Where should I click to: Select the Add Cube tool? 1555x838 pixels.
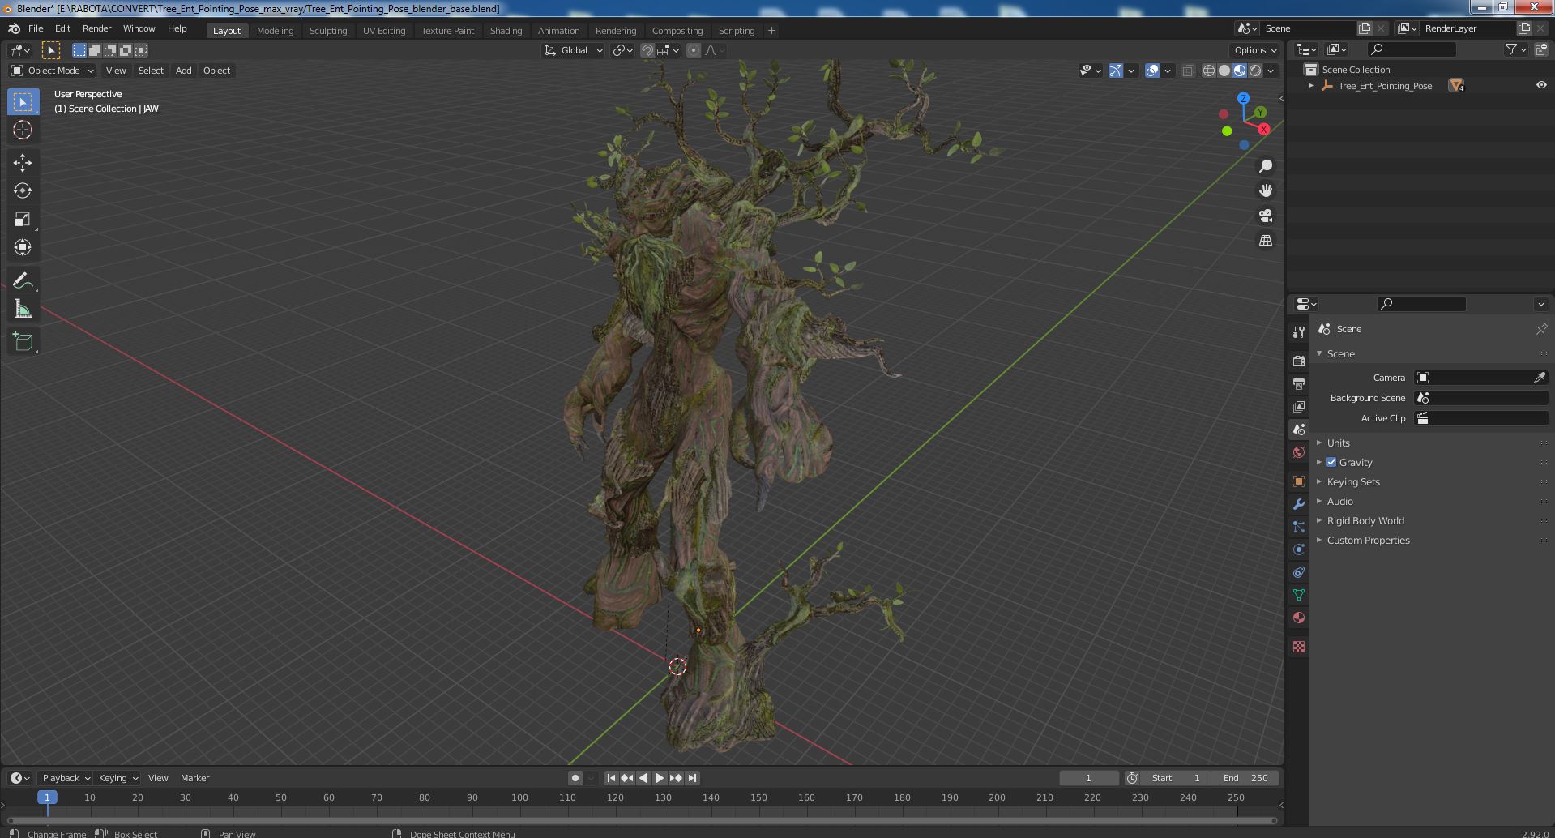coord(23,342)
